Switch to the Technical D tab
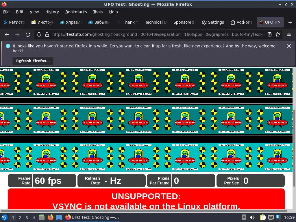 pyautogui.click(x=156, y=22)
